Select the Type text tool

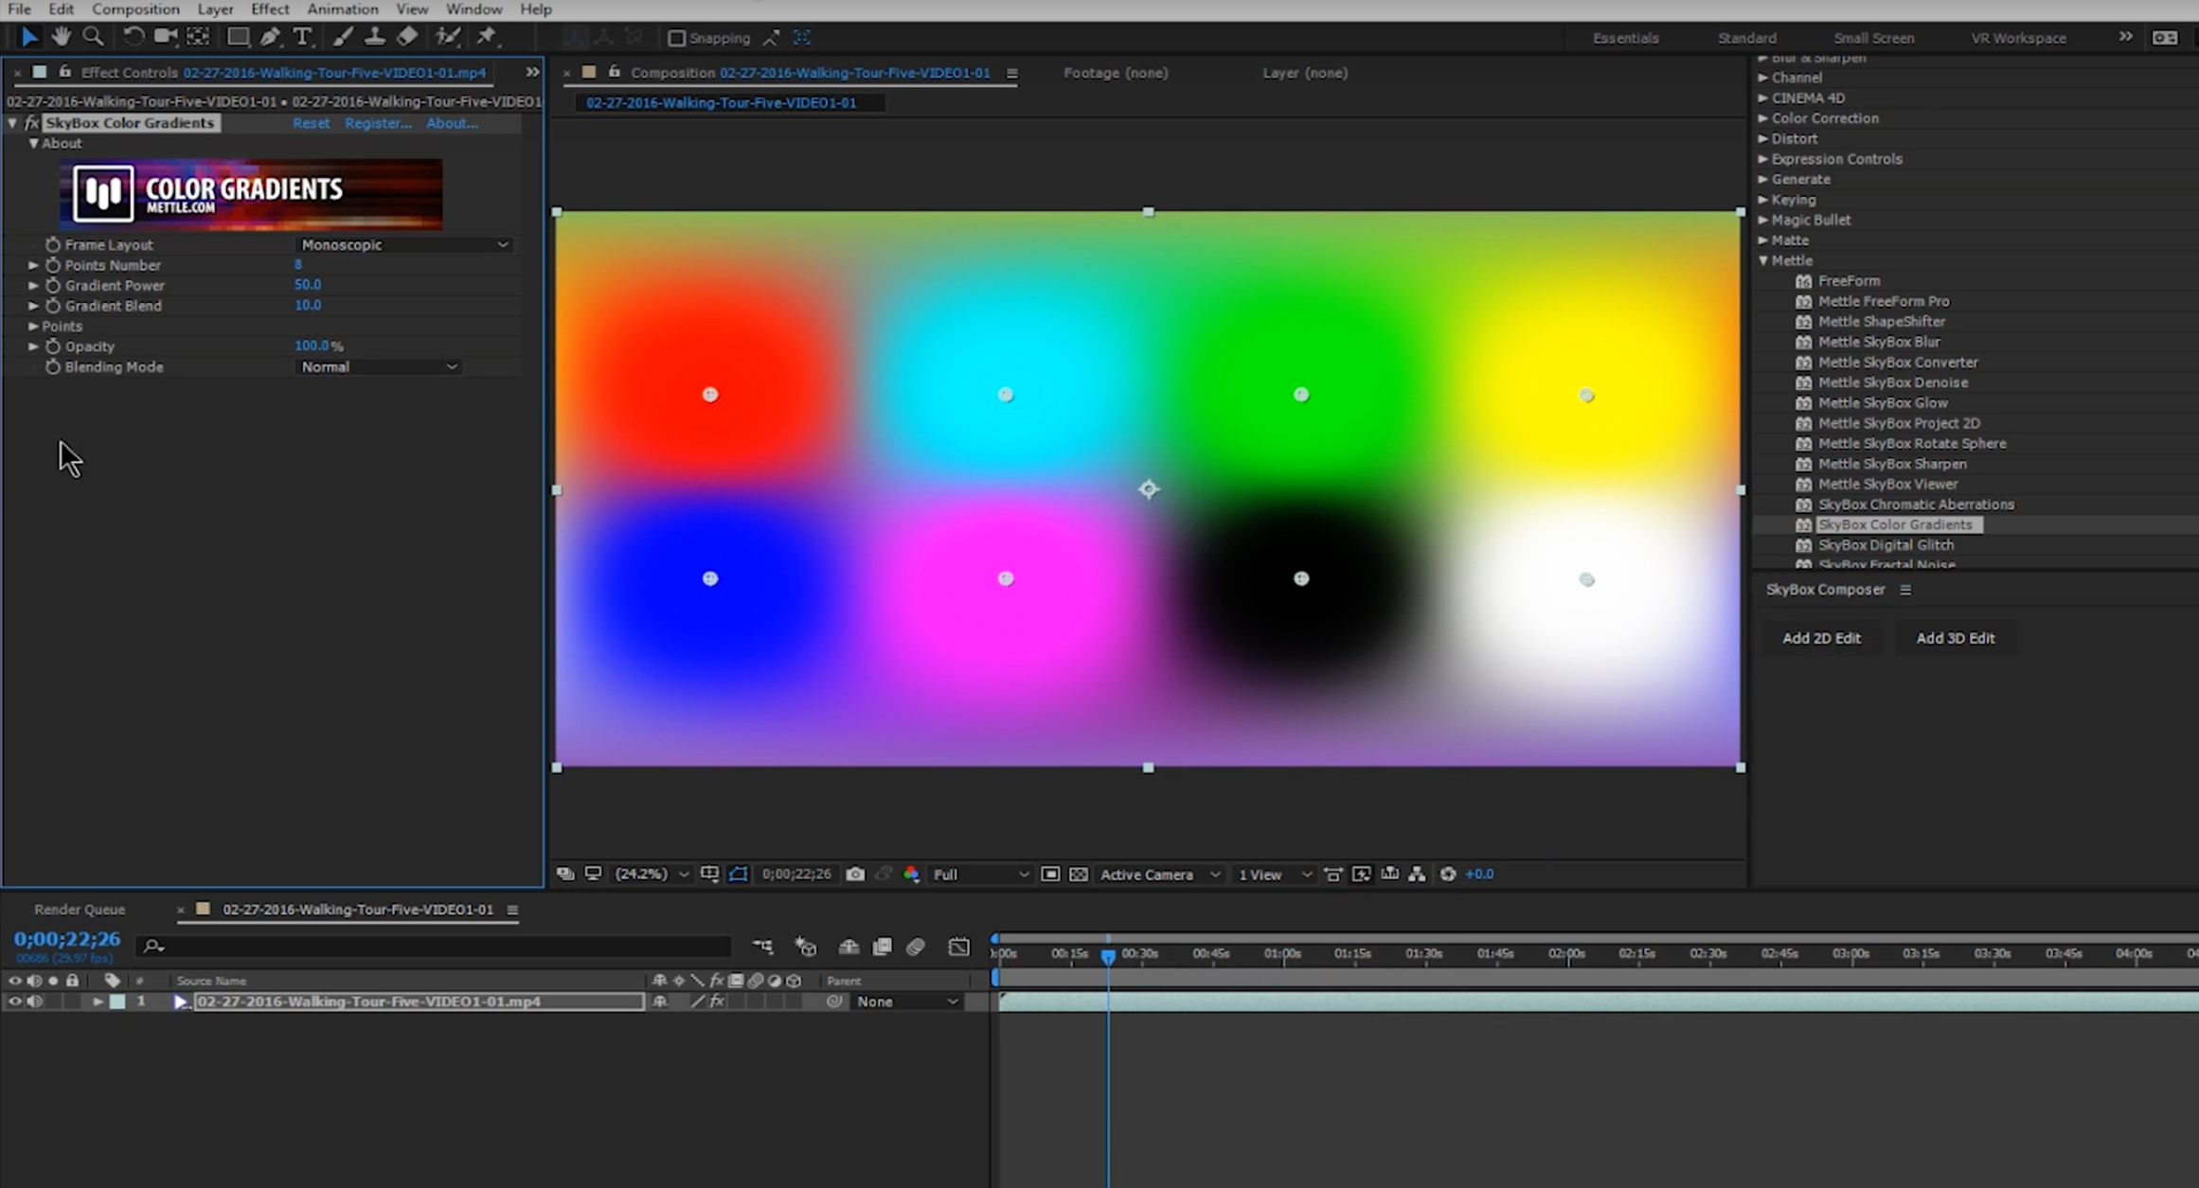(x=302, y=37)
